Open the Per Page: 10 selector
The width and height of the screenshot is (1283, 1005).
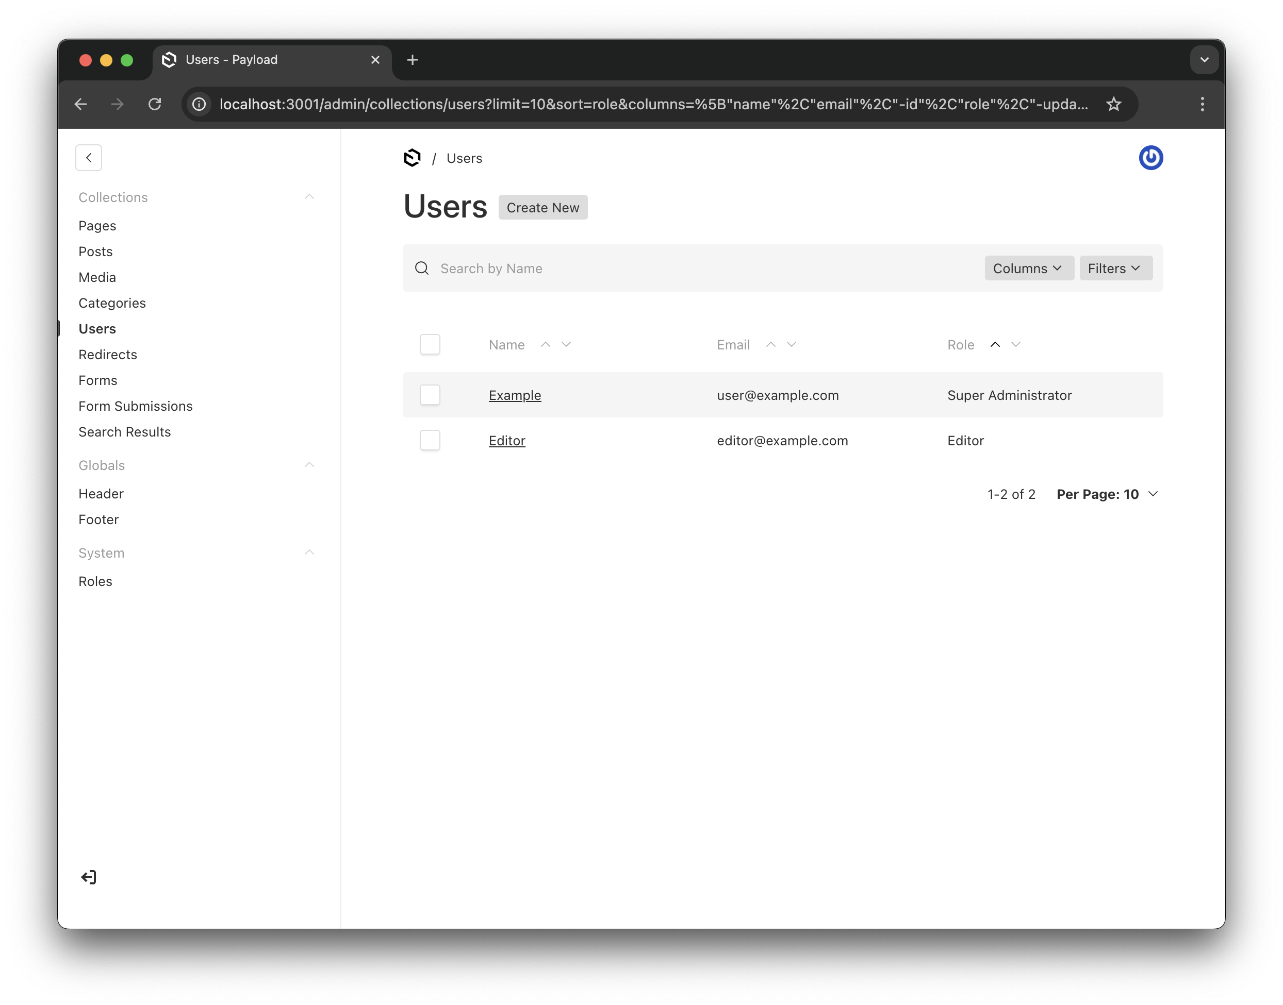[x=1107, y=494]
